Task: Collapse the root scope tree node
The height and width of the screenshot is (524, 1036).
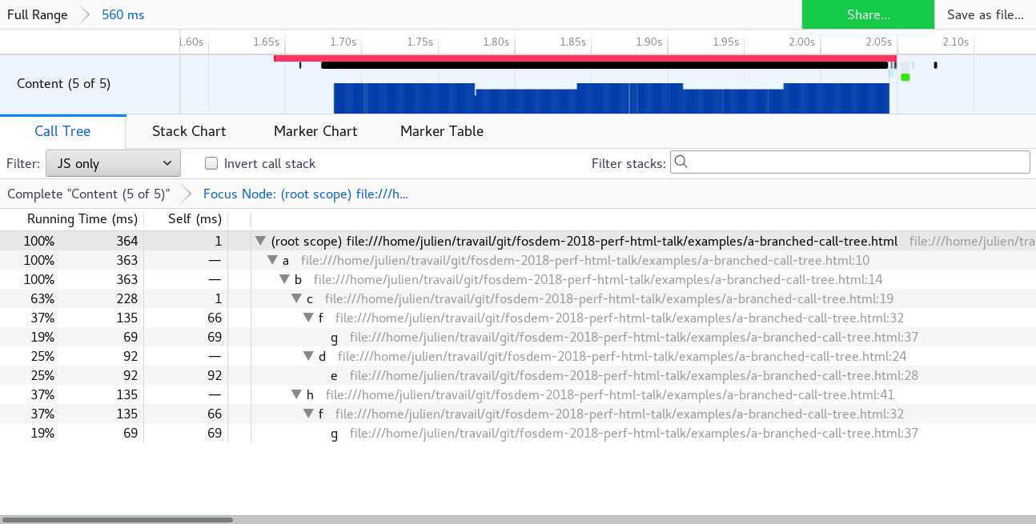Action: pyautogui.click(x=259, y=240)
